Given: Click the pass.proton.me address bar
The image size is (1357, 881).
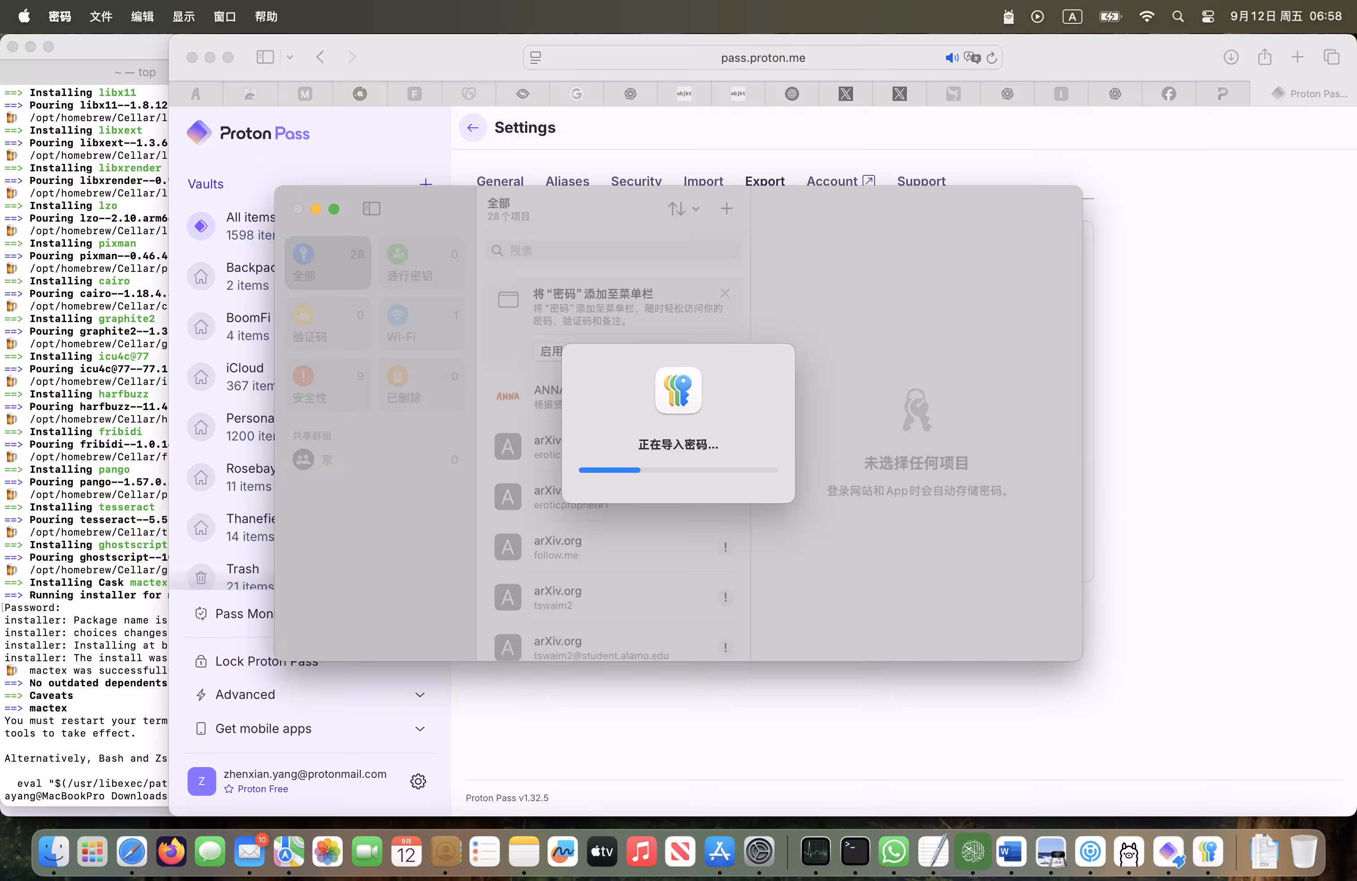Looking at the screenshot, I should (x=763, y=57).
